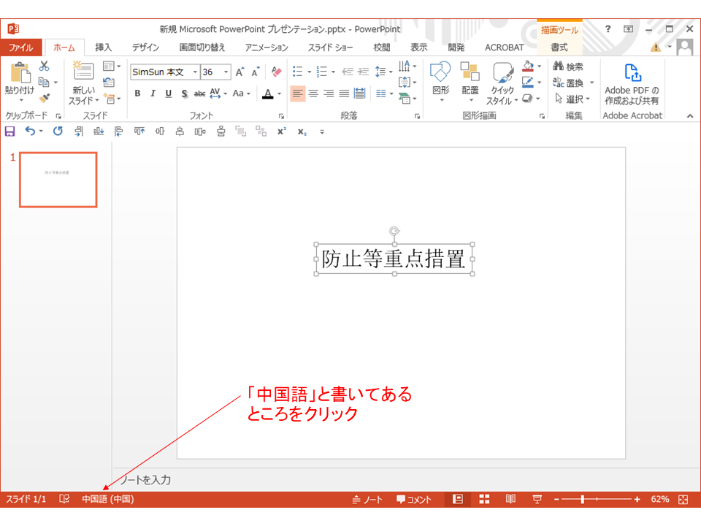
Task: Click the Format Painter brush icon
Action: pos(44,97)
